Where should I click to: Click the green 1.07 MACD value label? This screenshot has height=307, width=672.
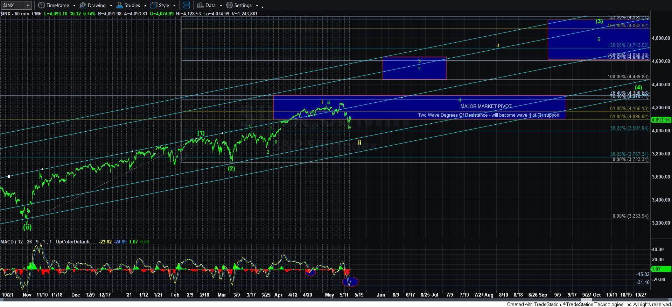[x=660, y=269]
